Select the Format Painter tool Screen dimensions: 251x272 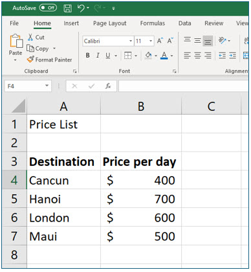49,60
